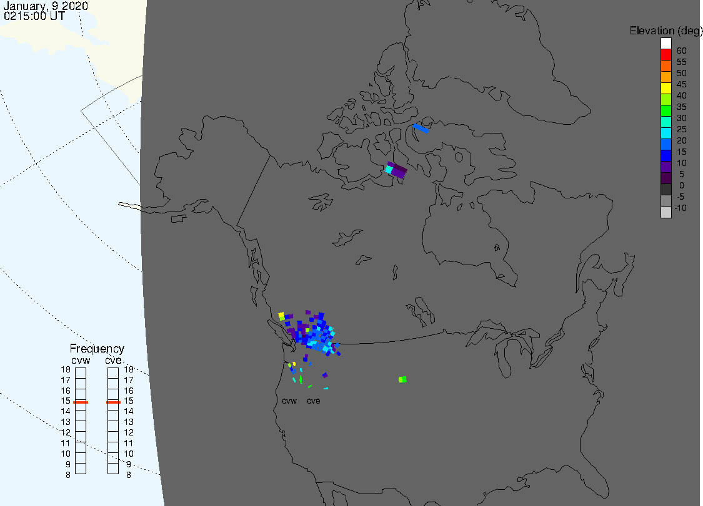This screenshot has height=506, width=703.
Task: Select the cyan elevation swatch between 25 and 20
Action: 666,133
